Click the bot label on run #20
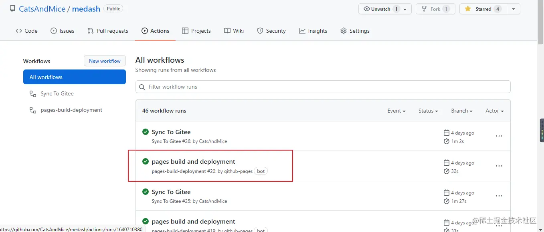544x232 pixels. (261, 171)
